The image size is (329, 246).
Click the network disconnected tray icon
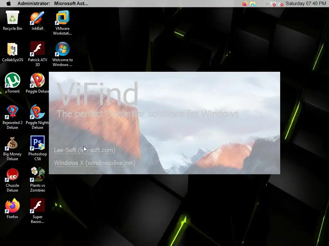(x=273, y=4)
